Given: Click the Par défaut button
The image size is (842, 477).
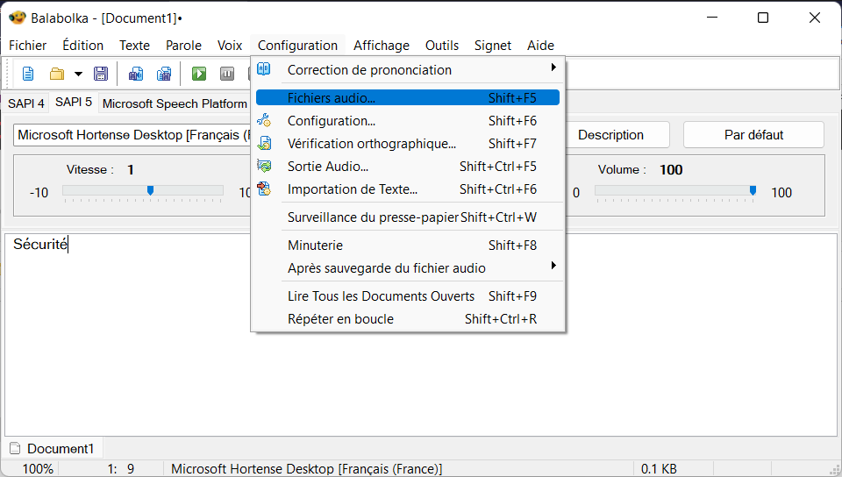Looking at the screenshot, I should pos(753,135).
